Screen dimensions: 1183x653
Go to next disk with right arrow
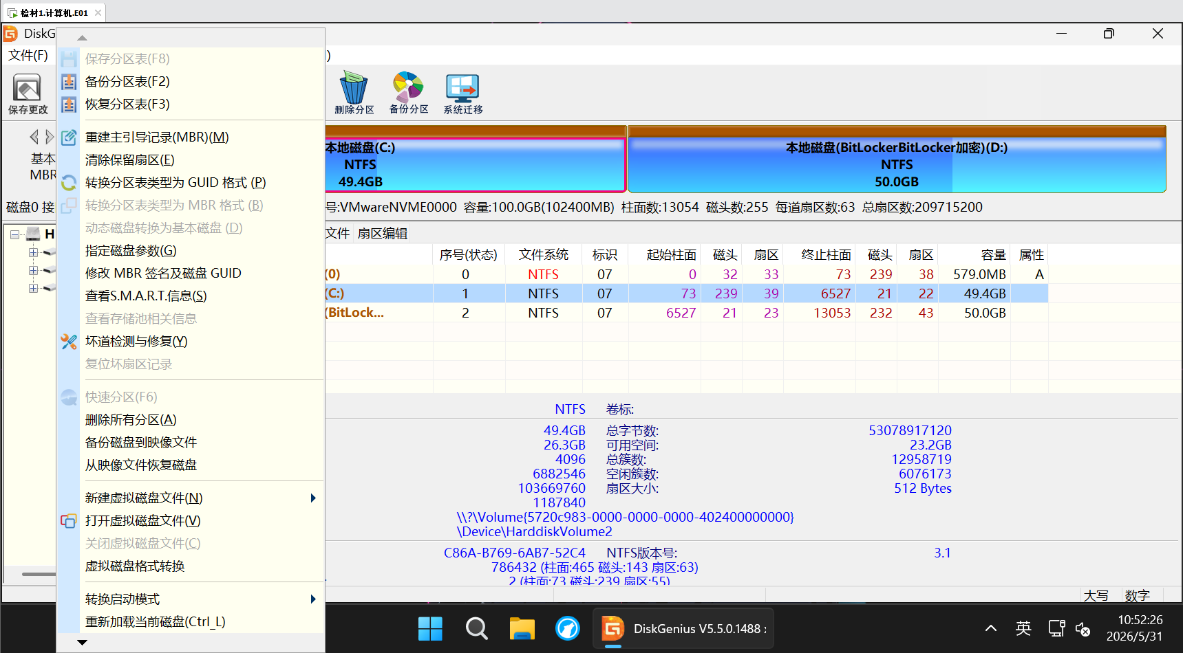click(49, 137)
